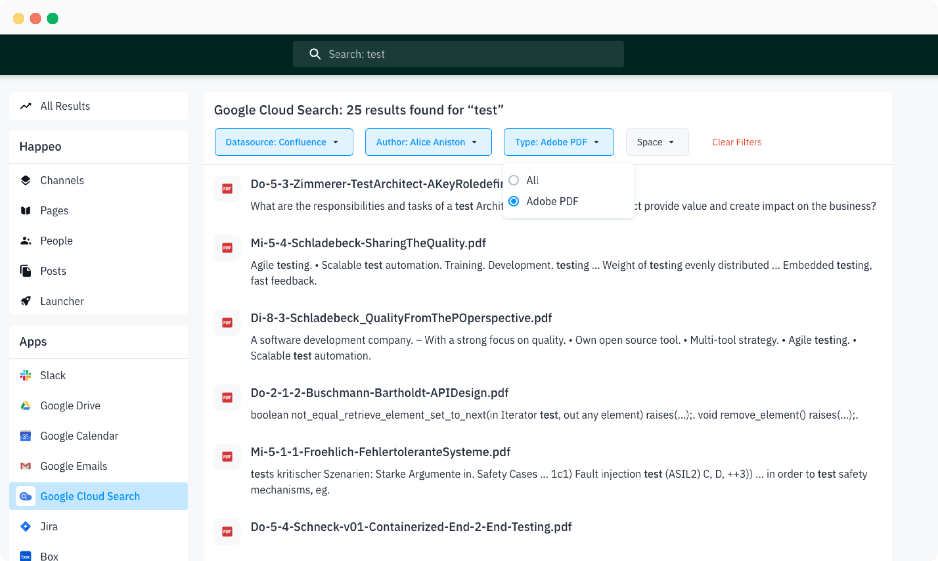Expand the Space filter dropdown
This screenshot has width=938, height=561.
[657, 142]
